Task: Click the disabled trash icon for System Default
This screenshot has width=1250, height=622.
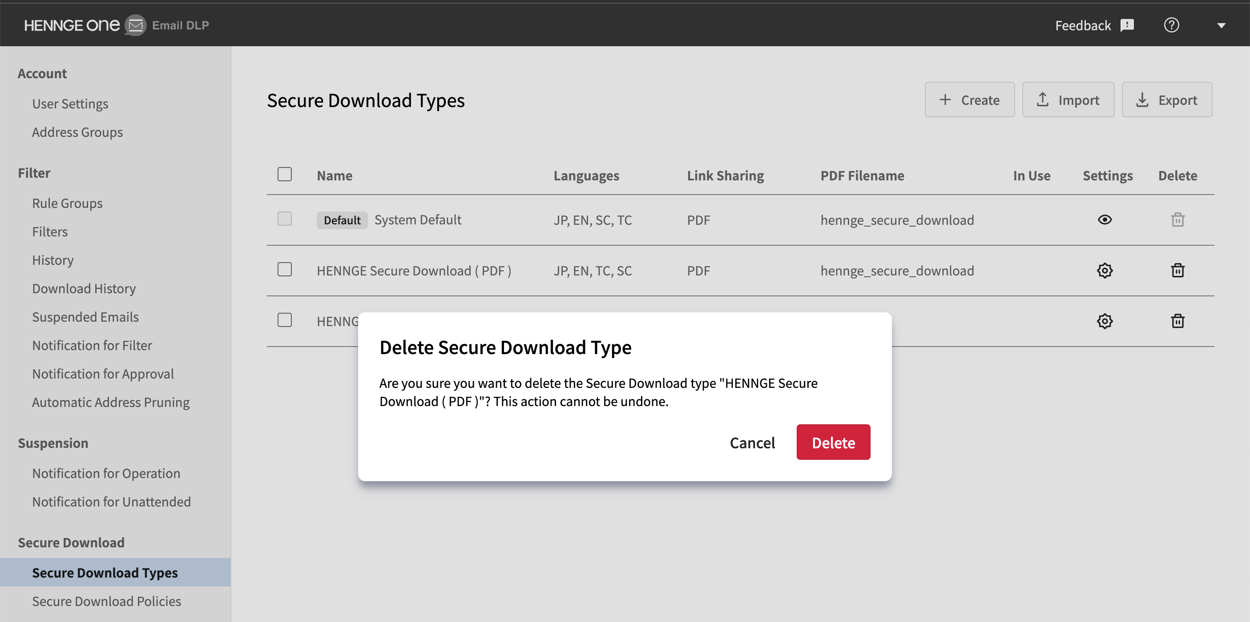Action: (1177, 219)
